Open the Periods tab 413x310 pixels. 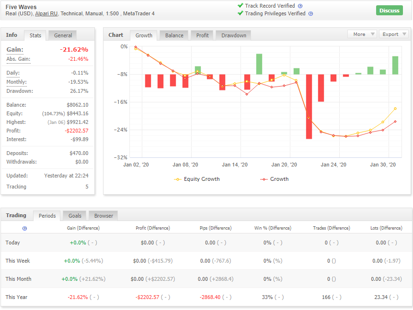(47, 216)
